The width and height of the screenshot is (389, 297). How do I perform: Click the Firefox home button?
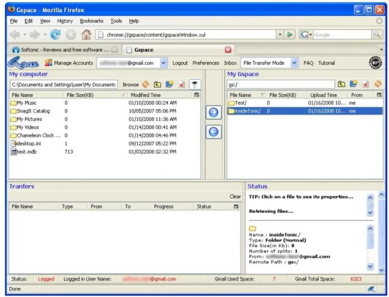(86, 34)
